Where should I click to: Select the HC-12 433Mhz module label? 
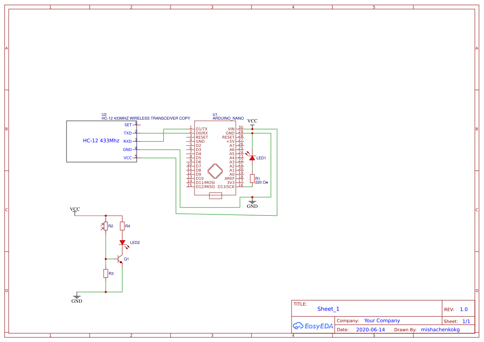pyautogui.click(x=101, y=141)
